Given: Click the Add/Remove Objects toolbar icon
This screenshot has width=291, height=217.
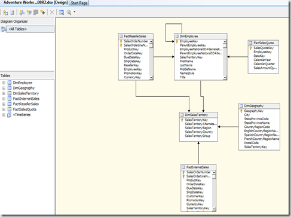Looking at the screenshot, I should [x=5, y=13].
